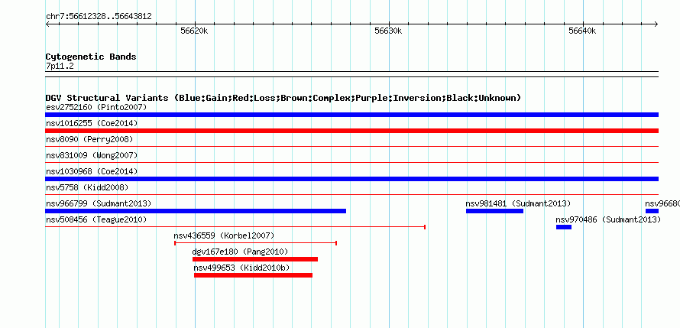
Task: Open the nsv436559 (Korbel2007) variant label
Action: click(x=224, y=235)
